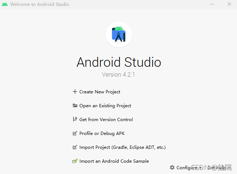The width and height of the screenshot is (237, 174).
Task: Choose Profile or Debug APK
Action: point(102,134)
